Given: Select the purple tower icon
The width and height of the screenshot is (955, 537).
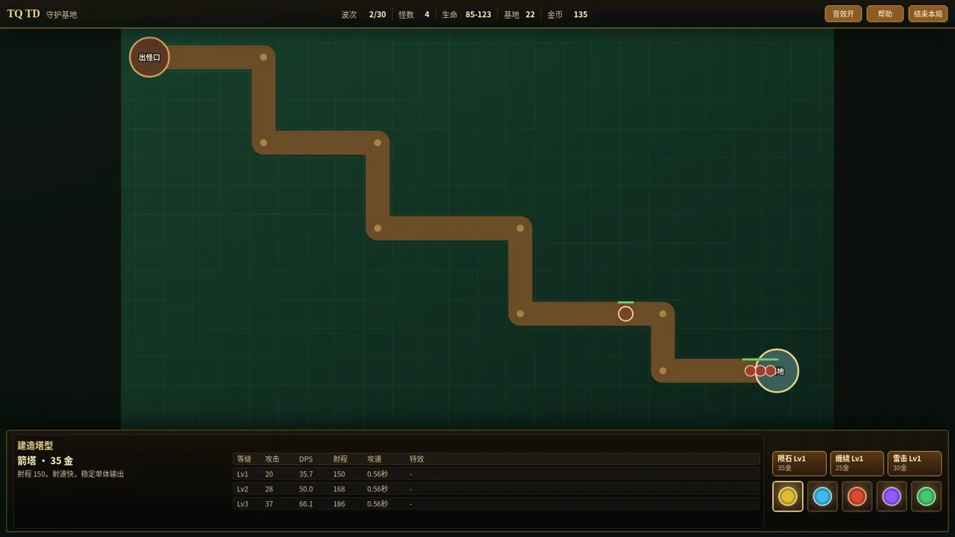Looking at the screenshot, I should (892, 497).
